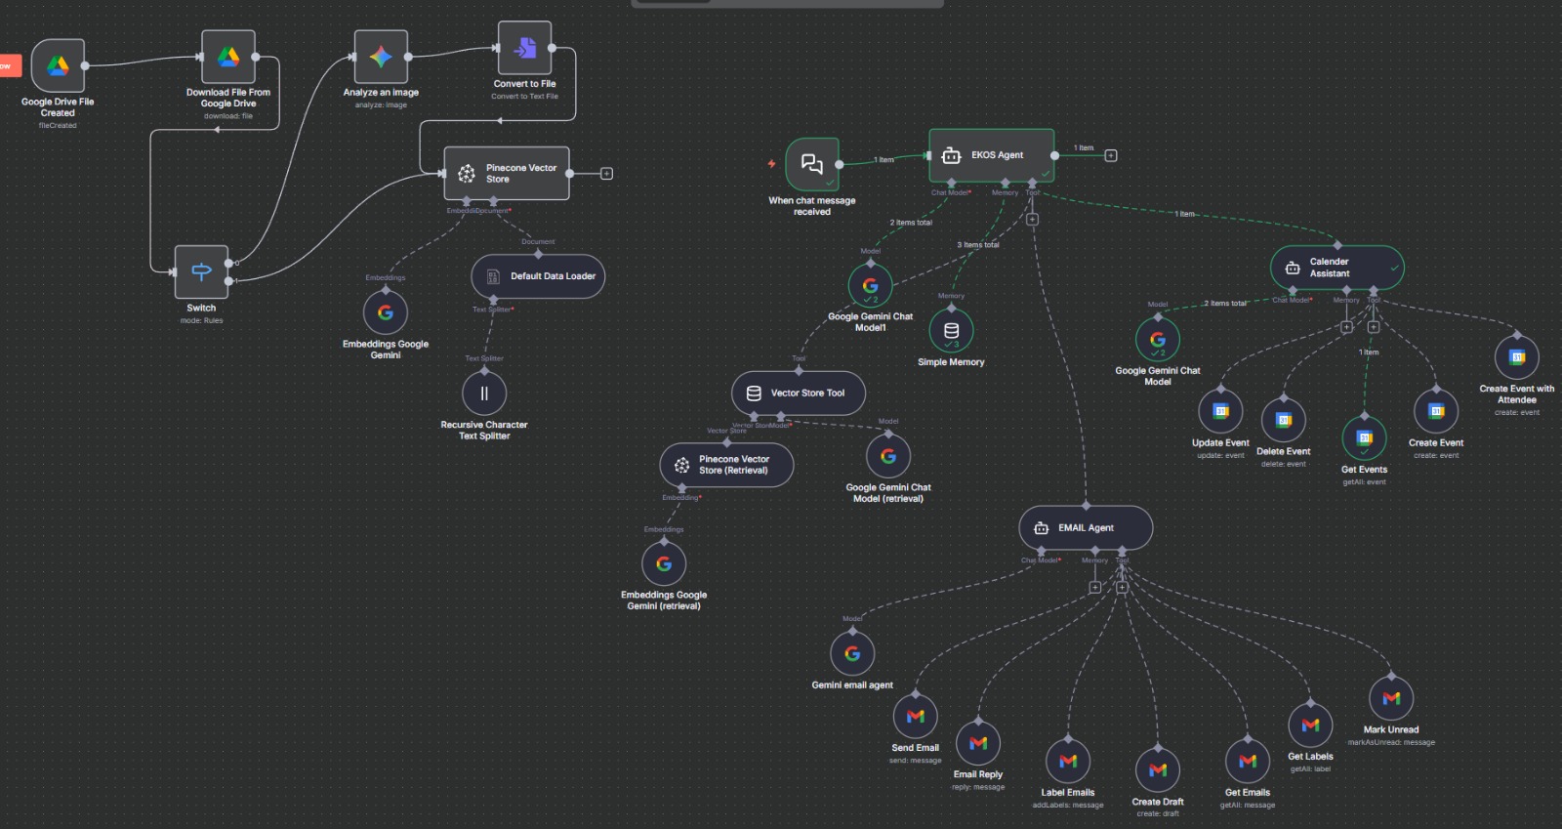The height and width of the screenshot is (829, 1562).
Task: Click the Gemini Chat Model under Calender Assistant
Action: click(1158, 340)
